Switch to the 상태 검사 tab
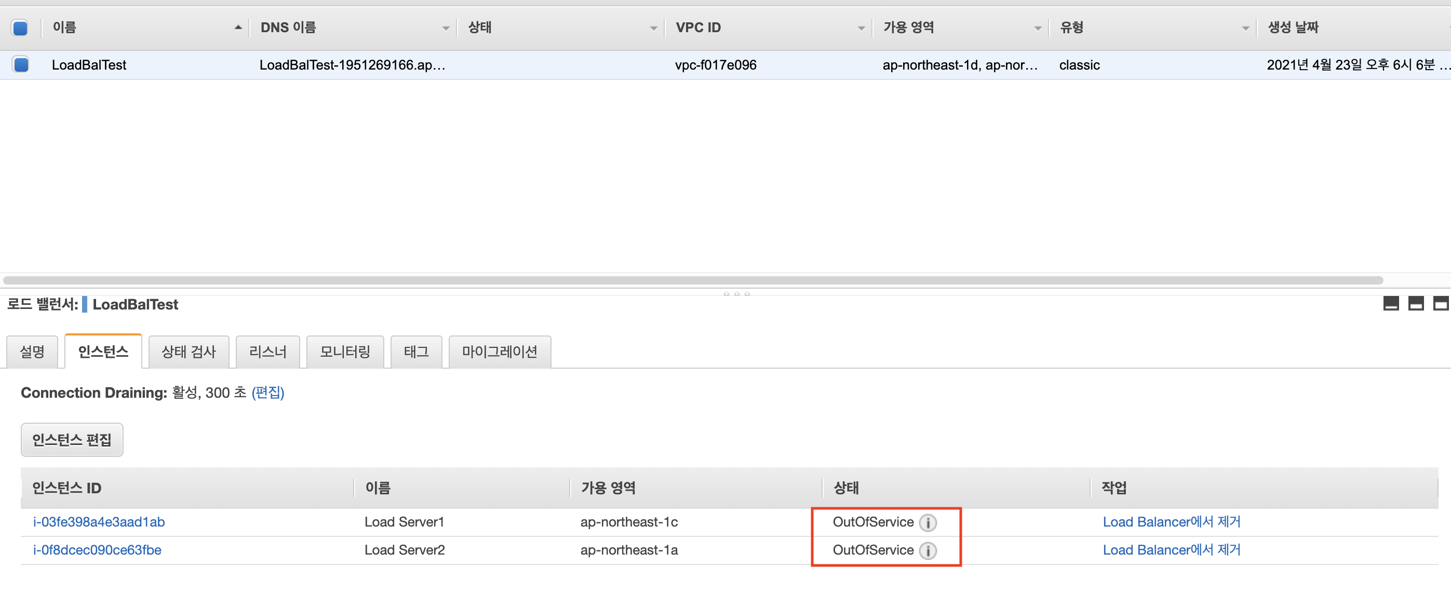The height and width of the screenshot is (593, 1451). [188, 352]
